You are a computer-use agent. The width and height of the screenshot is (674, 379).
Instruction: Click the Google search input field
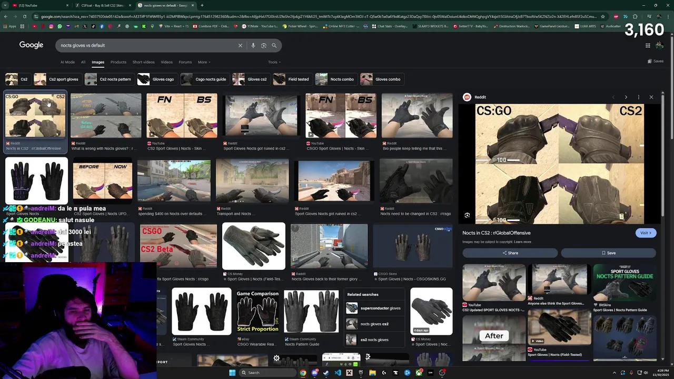tap(147, 45)
